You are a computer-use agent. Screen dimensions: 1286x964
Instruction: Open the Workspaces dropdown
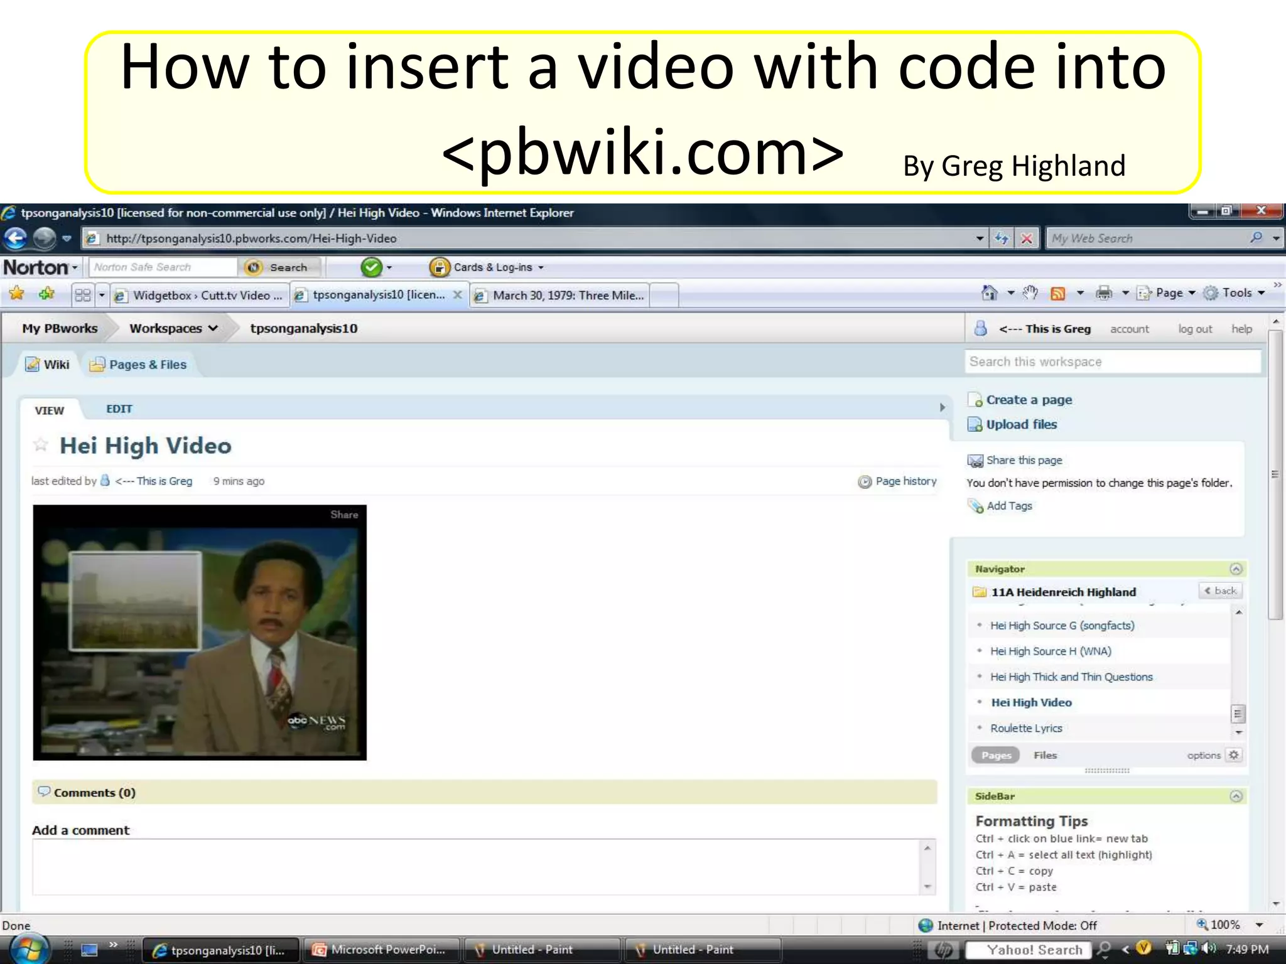pyautogui.click(x=173, y=328)
